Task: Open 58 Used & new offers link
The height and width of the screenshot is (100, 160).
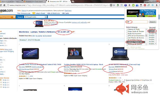Action: click(24, 69)
